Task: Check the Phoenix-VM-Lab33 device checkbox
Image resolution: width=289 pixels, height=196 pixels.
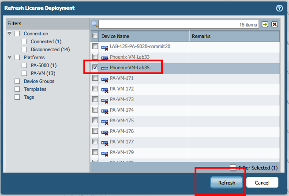Action: 95,57
